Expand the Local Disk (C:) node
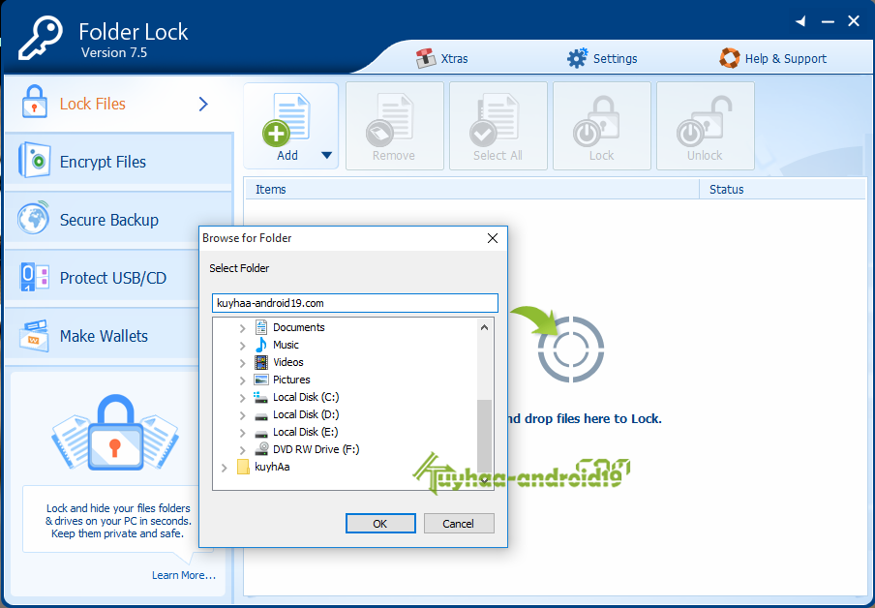Image resolution: width=875 pixels, height=608 pixels. (242, 398)
